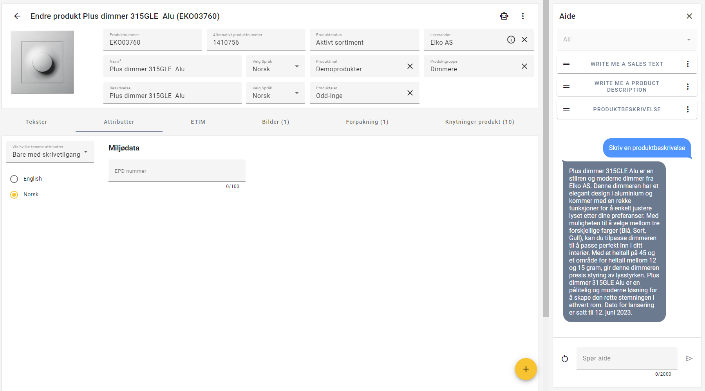Close the Aide panel
The width and height of the screenshot is (705, 391).
click(689, 16)
